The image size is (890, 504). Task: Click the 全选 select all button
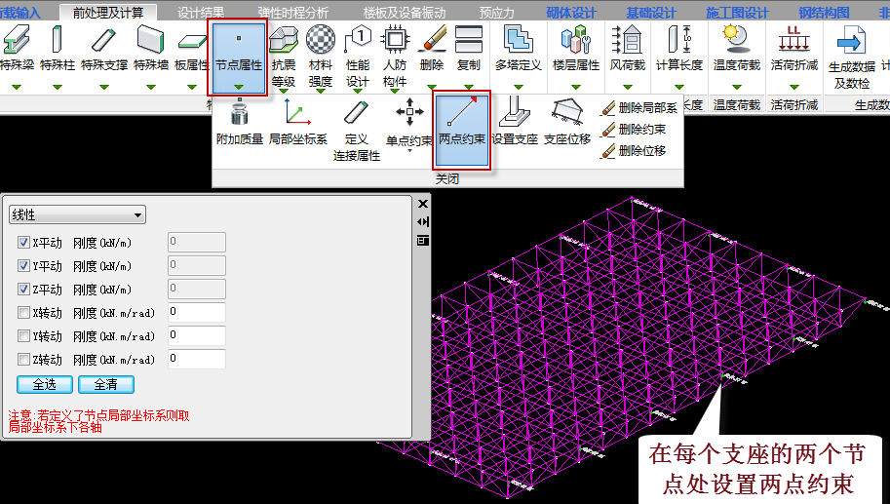pos(44,385)
